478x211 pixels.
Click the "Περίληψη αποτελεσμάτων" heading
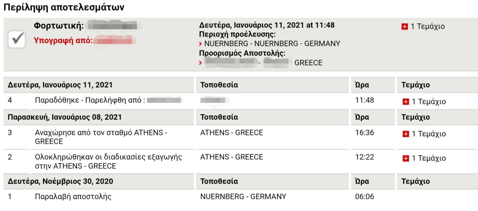[x=64, y=7]
